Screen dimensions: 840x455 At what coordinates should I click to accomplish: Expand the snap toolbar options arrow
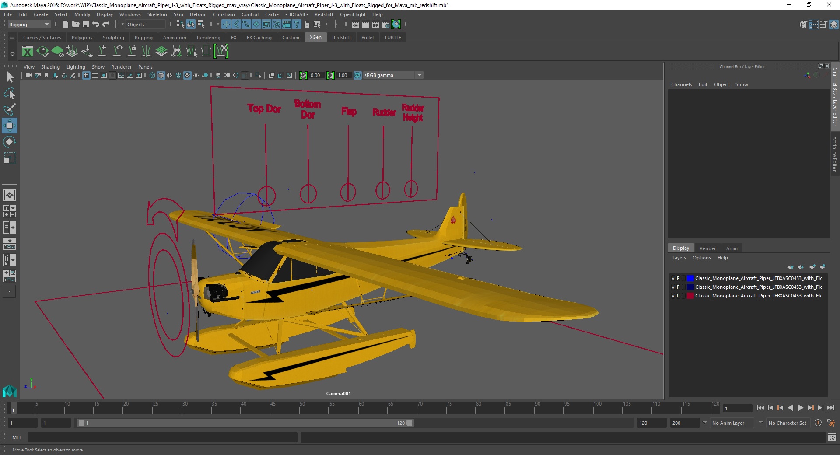point(217,24)
